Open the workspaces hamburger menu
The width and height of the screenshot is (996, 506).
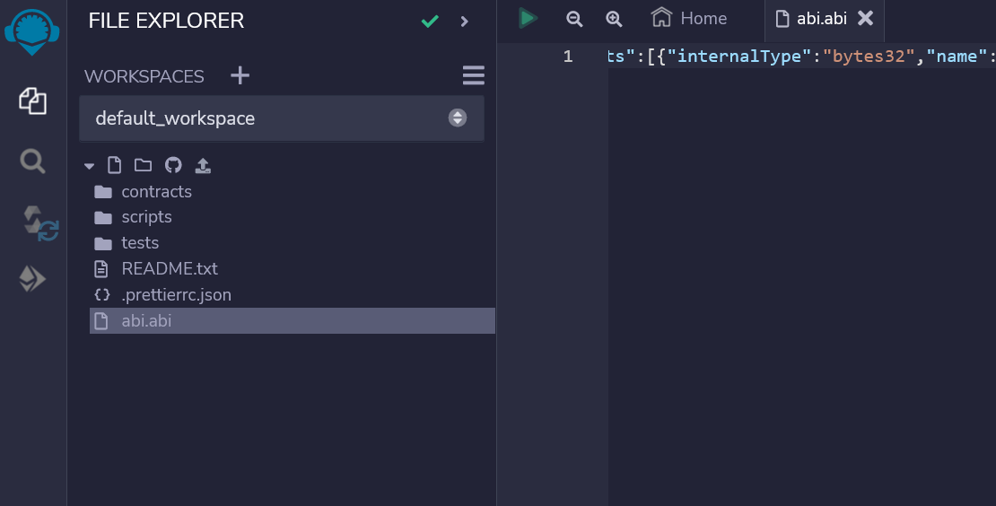tap(473, 75)
